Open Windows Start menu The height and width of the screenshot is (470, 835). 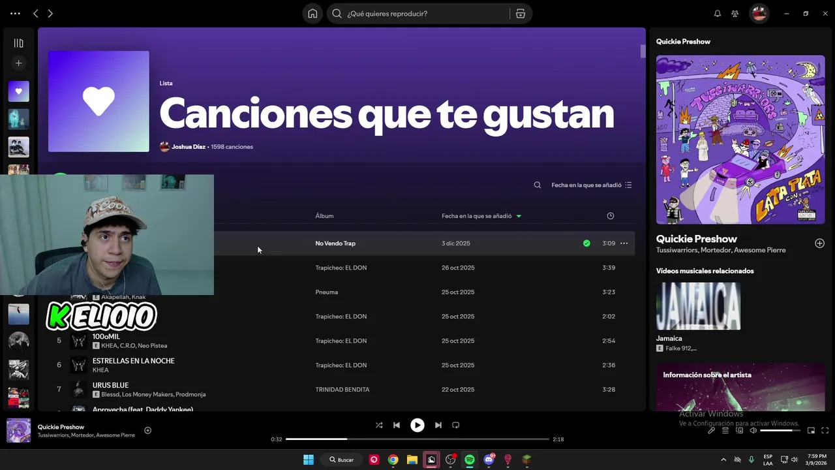pos(309,460)
